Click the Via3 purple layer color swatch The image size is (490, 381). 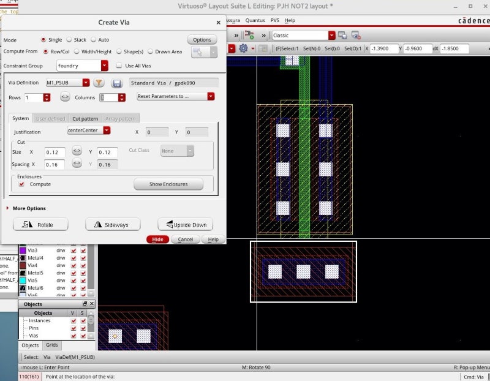coord(23,251)
